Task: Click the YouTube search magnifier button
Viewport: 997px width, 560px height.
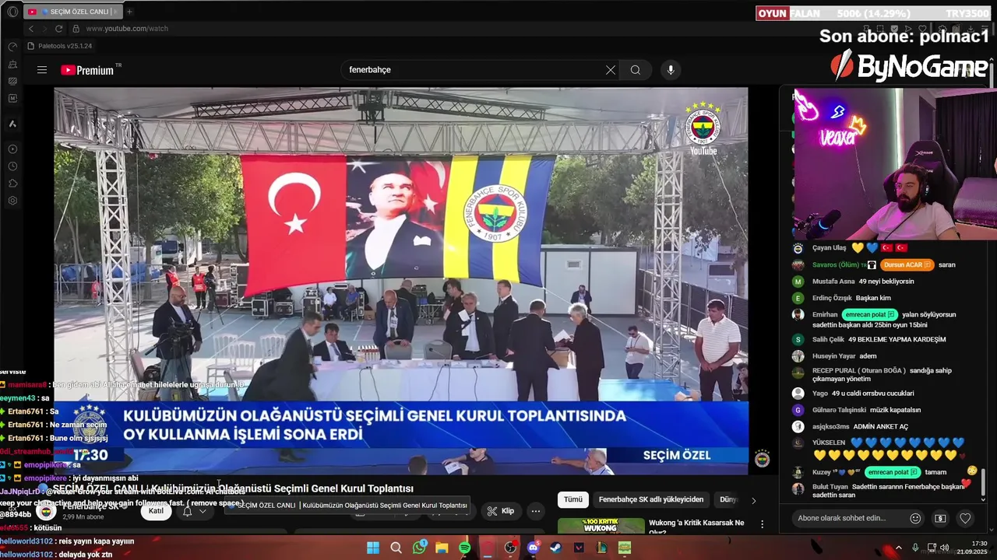Action: [x=636, y=70]
